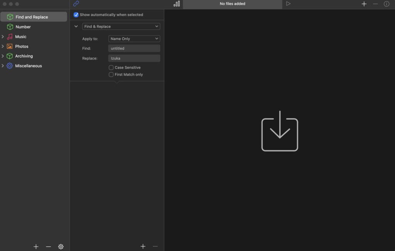Toggle Show automatically when selected checkbox
The height and width of the screenshot is (251, 395).
[x=76, y=15]
